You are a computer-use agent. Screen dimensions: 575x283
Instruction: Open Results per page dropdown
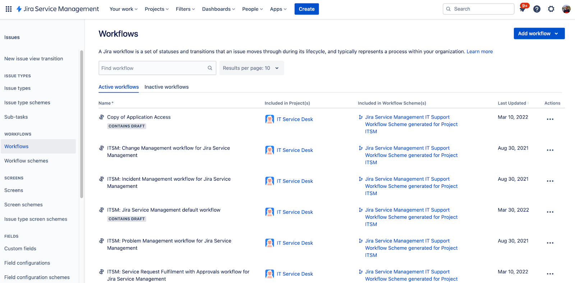tap(252, 68)
